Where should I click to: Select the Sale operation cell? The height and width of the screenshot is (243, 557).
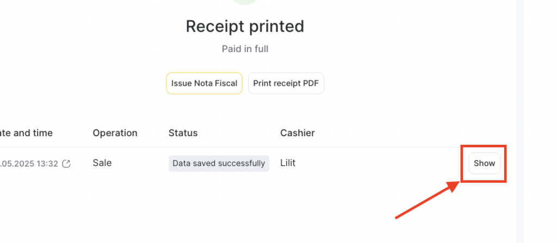tap(102, 163)
